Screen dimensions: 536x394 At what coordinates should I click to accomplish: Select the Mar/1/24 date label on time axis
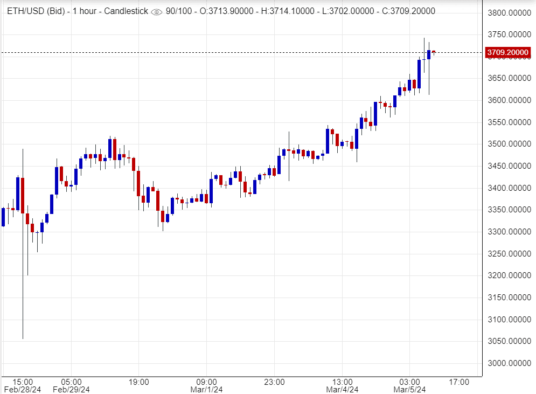point(207,389)
